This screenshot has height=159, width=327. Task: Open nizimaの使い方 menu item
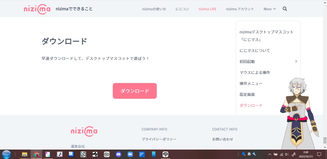[x=154, y=9]
